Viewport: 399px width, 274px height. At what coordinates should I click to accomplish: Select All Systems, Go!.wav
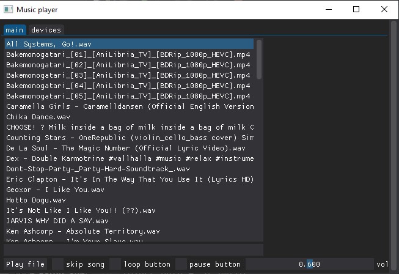[x=129, y=44]
